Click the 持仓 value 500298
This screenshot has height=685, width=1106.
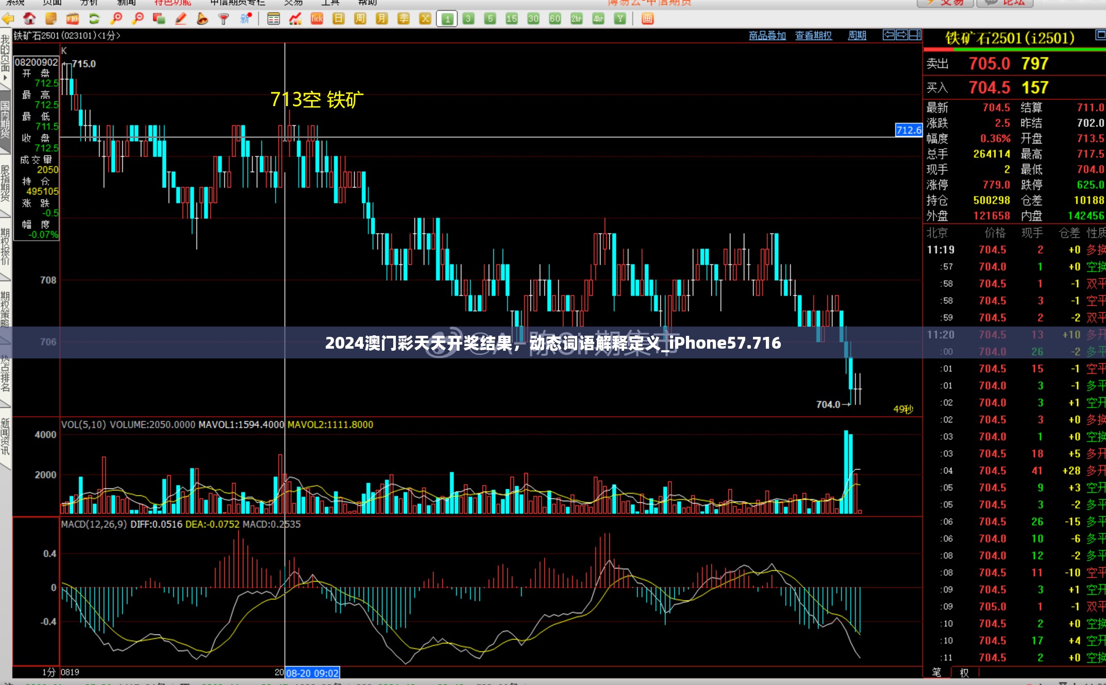(x=992, y=200)
